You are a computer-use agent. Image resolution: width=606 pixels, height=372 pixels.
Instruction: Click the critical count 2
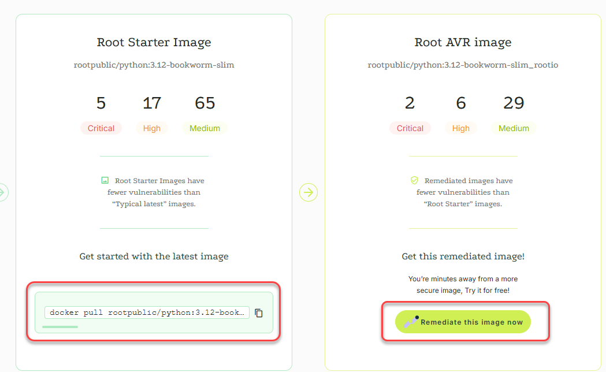410,103
